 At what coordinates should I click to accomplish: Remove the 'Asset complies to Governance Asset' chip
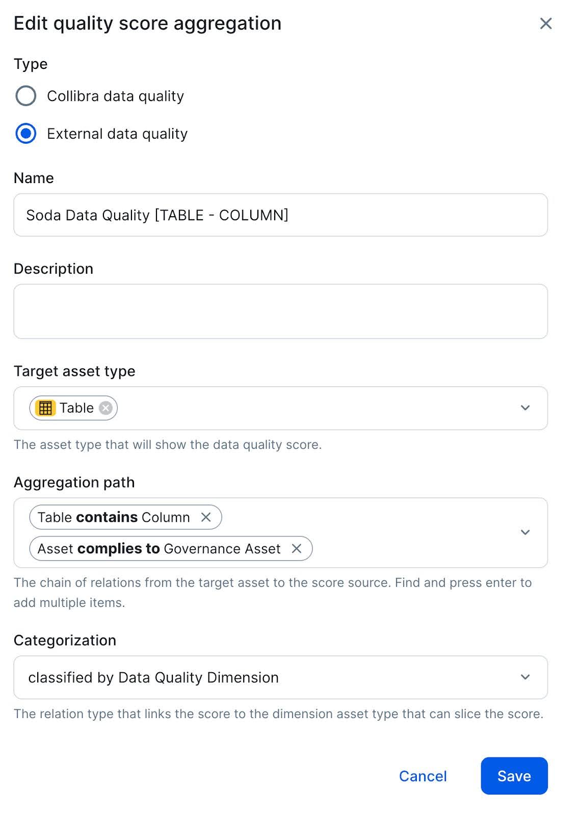pyautogui.click(x=296, y=548)
